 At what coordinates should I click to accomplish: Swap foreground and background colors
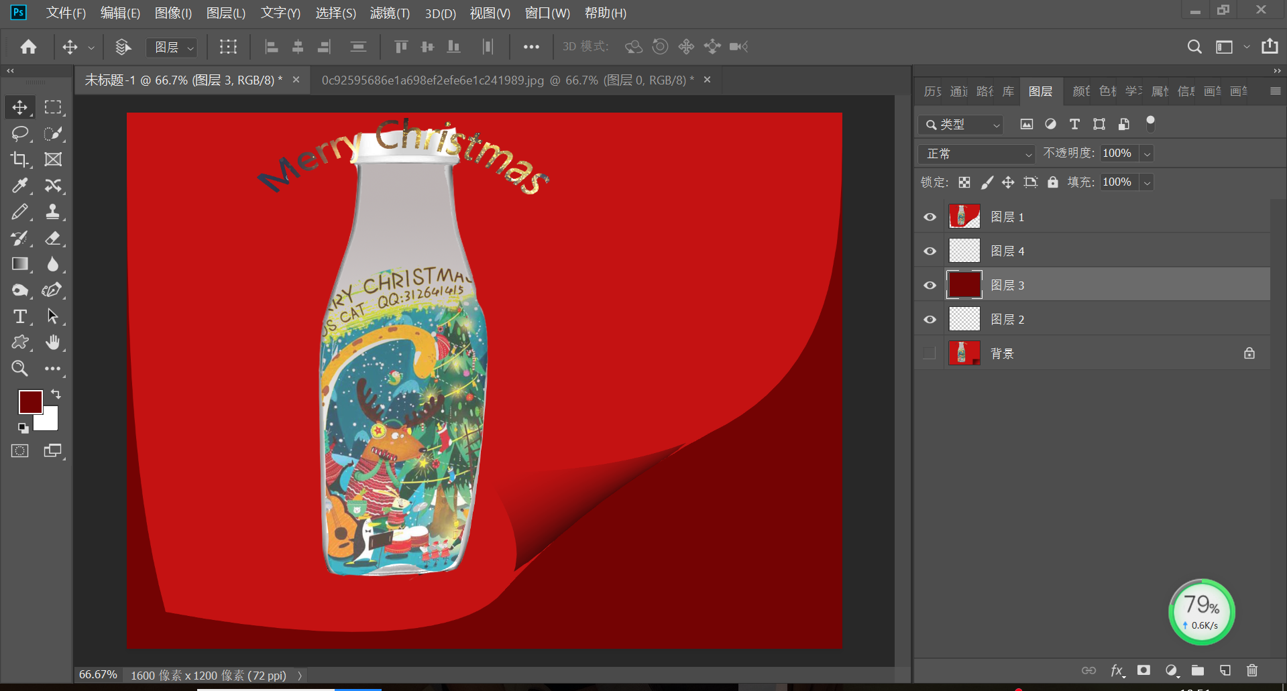click(x=56, y=394)
